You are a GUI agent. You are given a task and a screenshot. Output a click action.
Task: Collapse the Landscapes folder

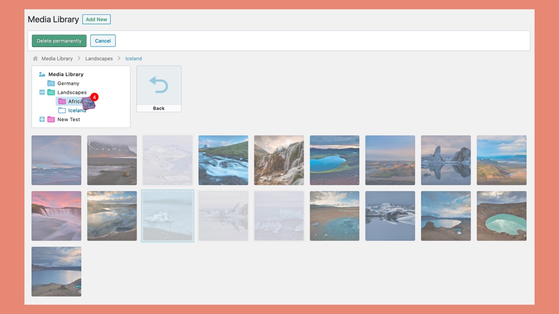point(42,92)
